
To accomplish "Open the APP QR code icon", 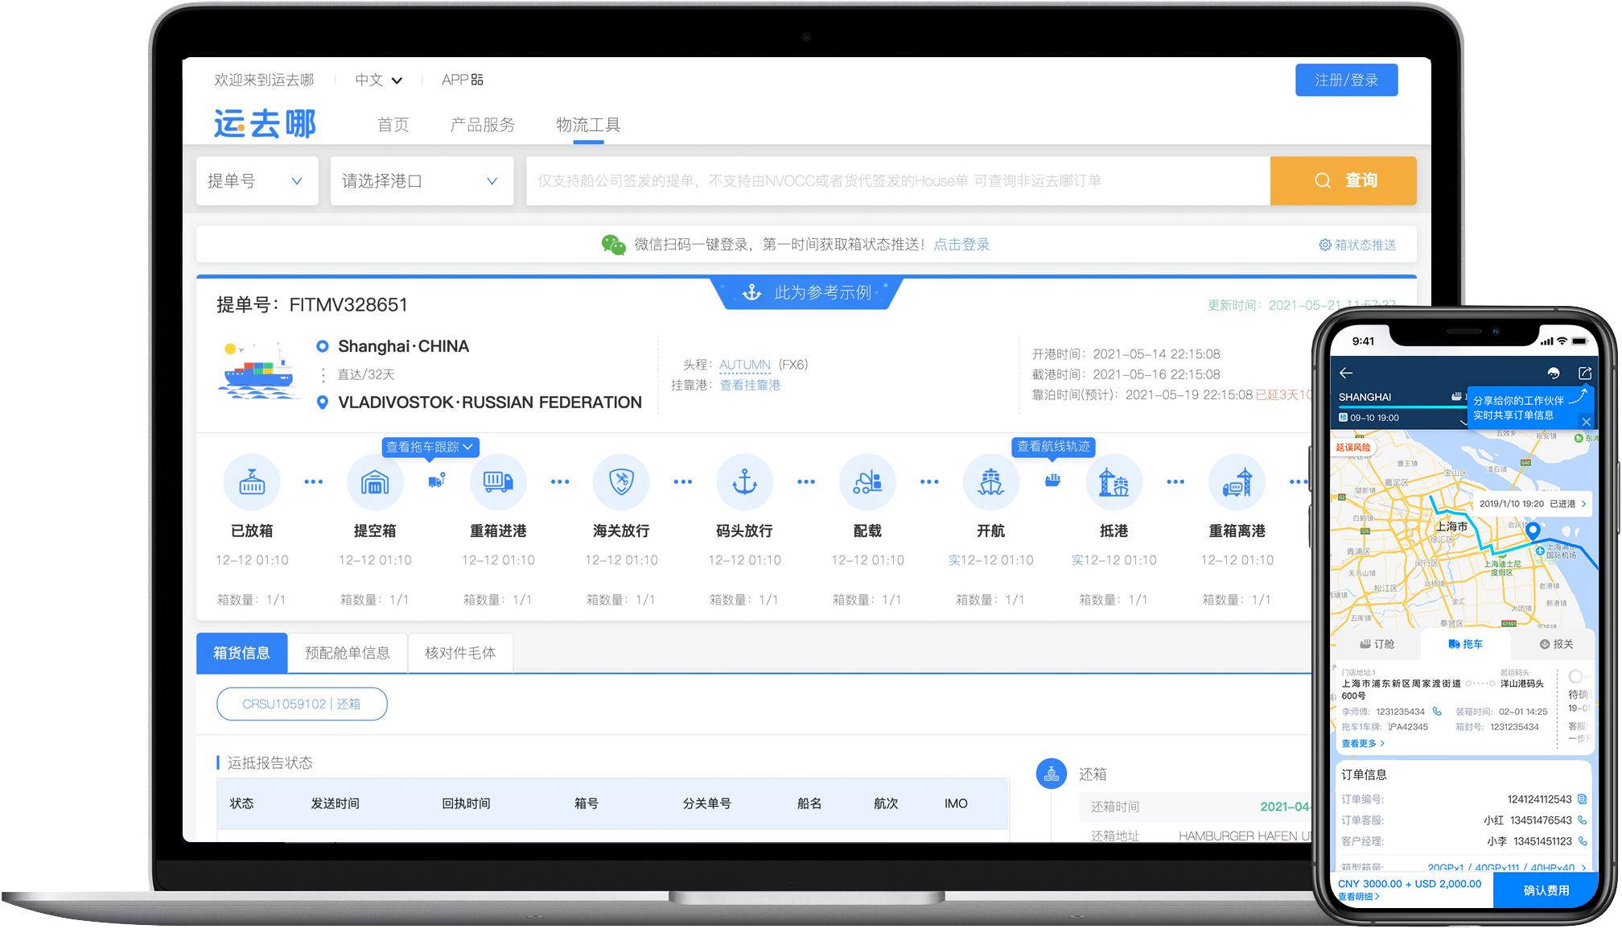I will (477, 80).
